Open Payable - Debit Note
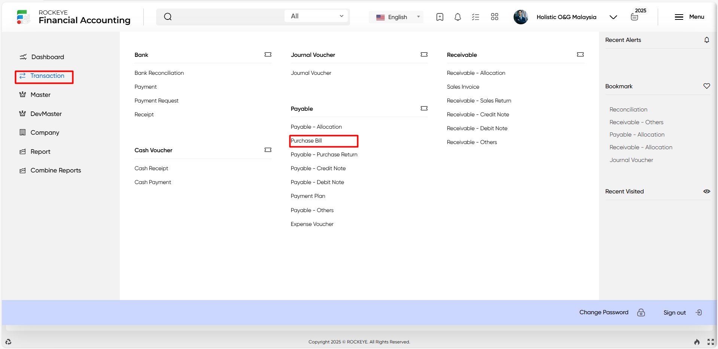This screenshot has height=349, width=718. (x=317, y=182)
